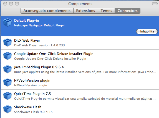The width and height of the screenshot is (159, 118).
Task: Click the Default Plug-in lego icon
Action: (x=7, y=22)
